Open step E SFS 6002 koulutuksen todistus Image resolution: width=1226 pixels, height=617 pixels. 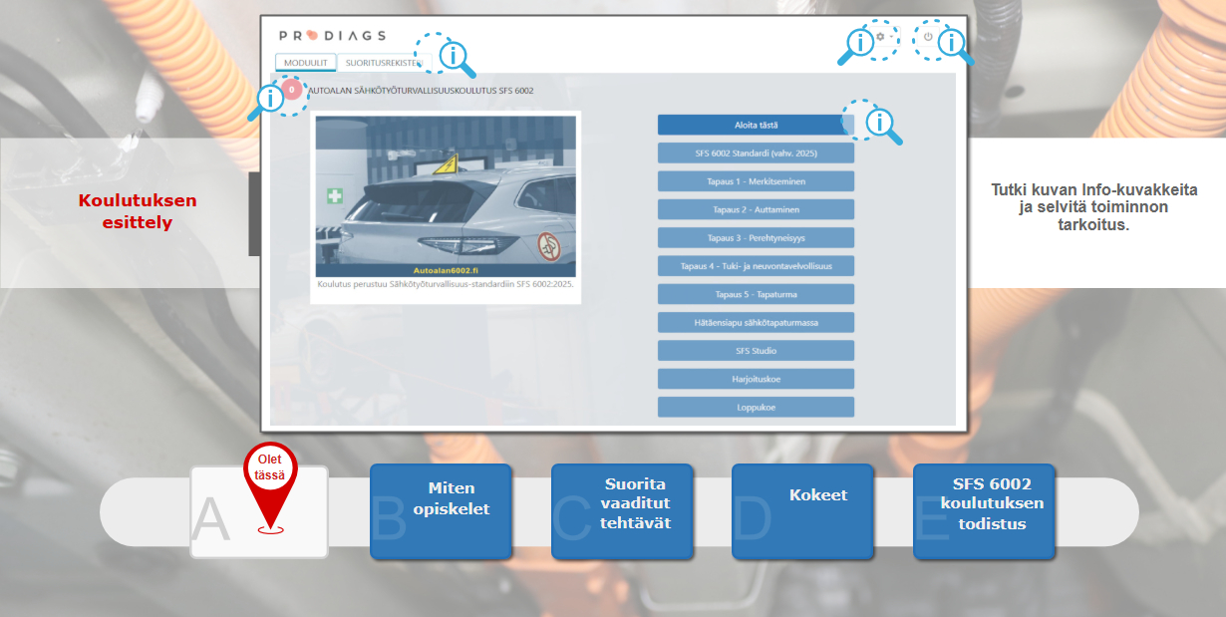point(984,511)
